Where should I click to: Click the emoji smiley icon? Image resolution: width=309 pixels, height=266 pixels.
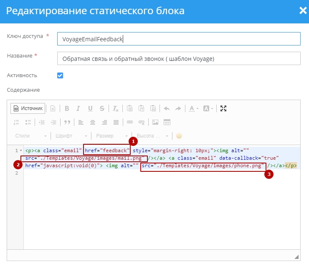179,136
